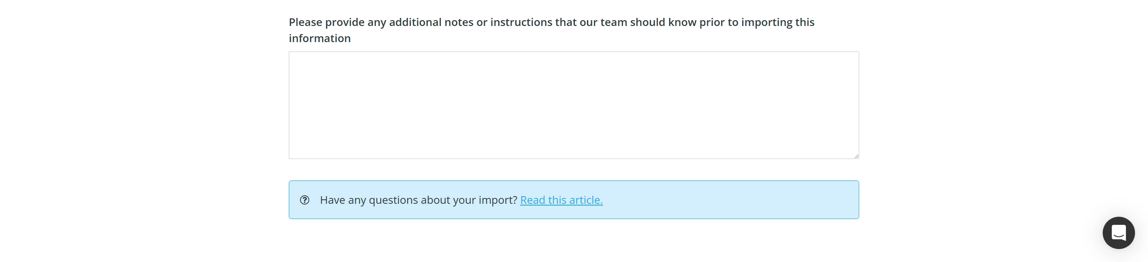This screenshot has width=1148, height=262.
Task: Select the blue informational banner
Action: coord(574,200)
